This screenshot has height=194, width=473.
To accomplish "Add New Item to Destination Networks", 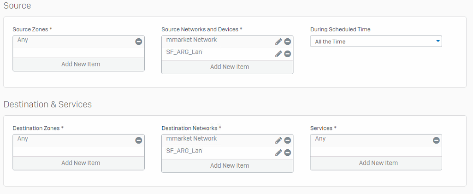I will (x=229, y=165).
